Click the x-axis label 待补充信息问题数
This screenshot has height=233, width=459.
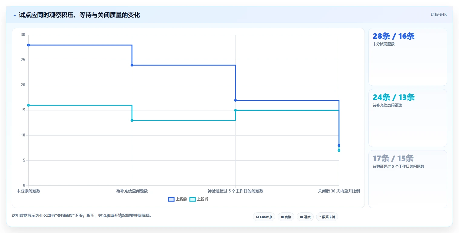[132, 191]
